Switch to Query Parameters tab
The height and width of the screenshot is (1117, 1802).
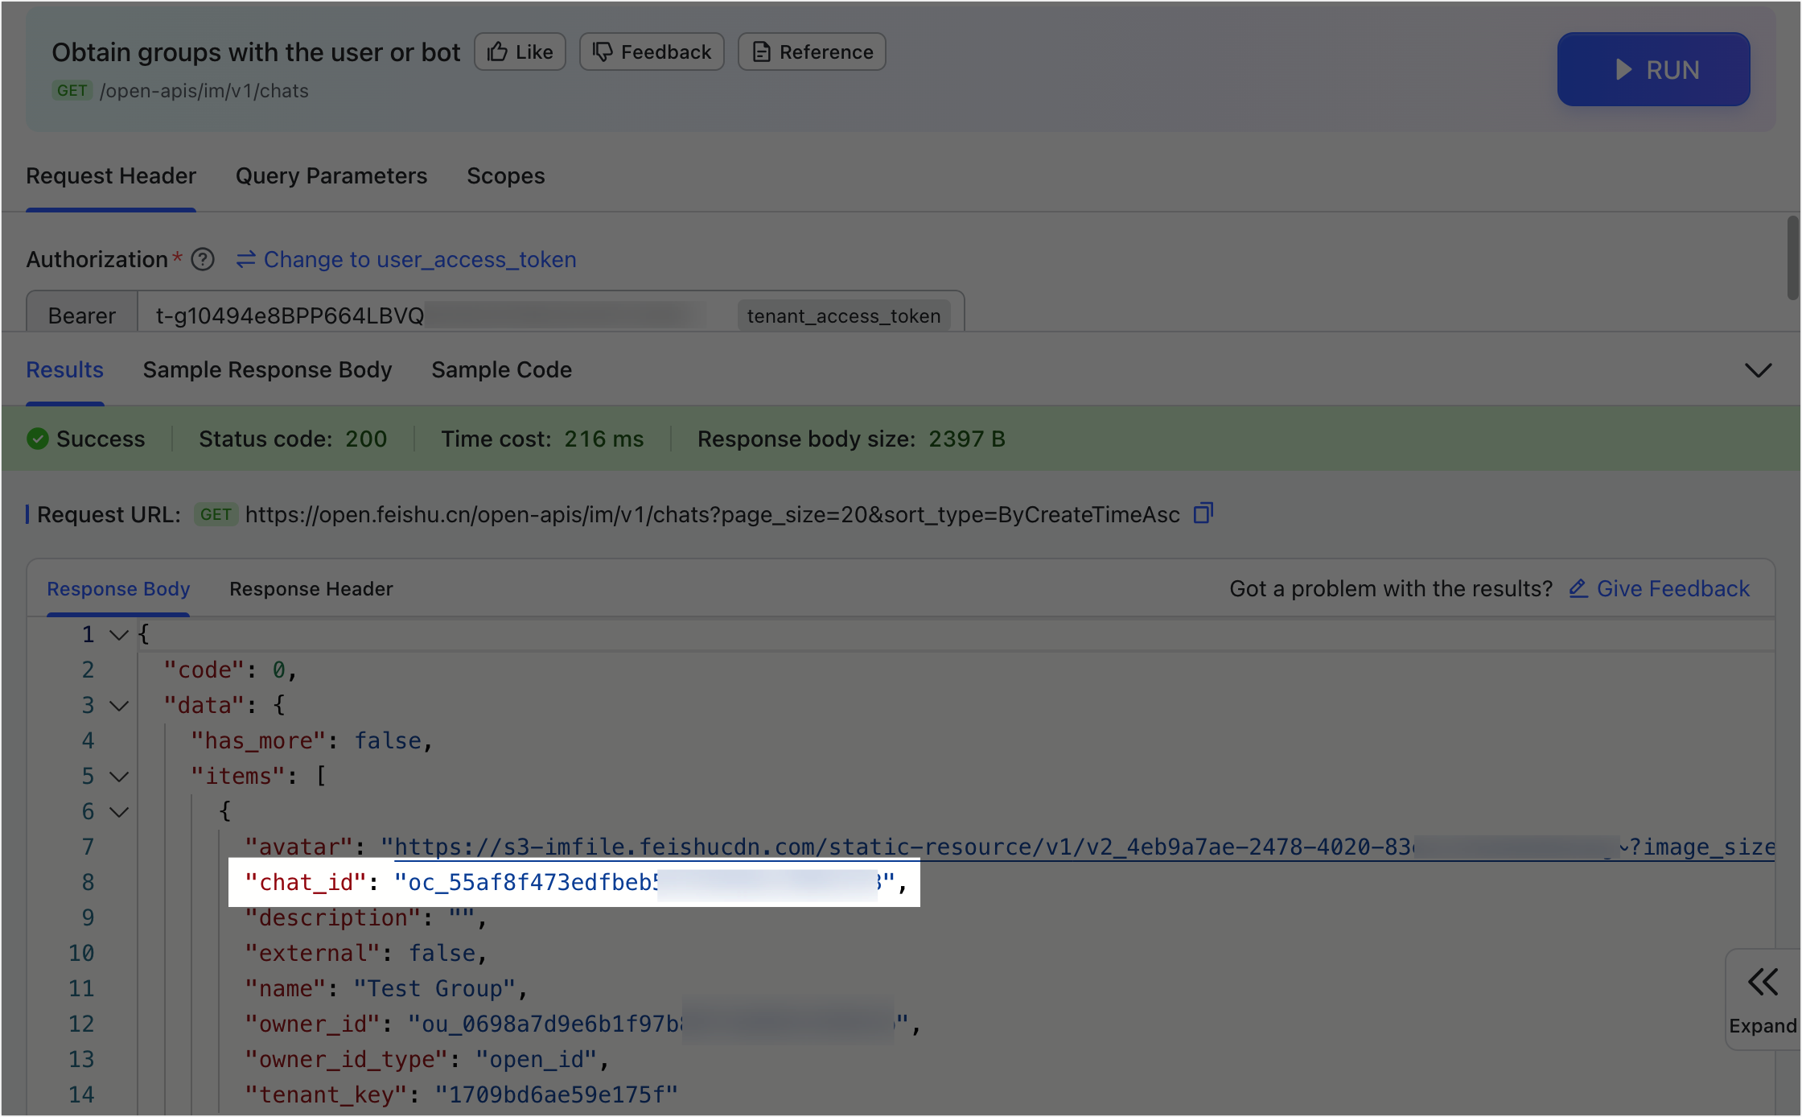[x=331, y=175]
